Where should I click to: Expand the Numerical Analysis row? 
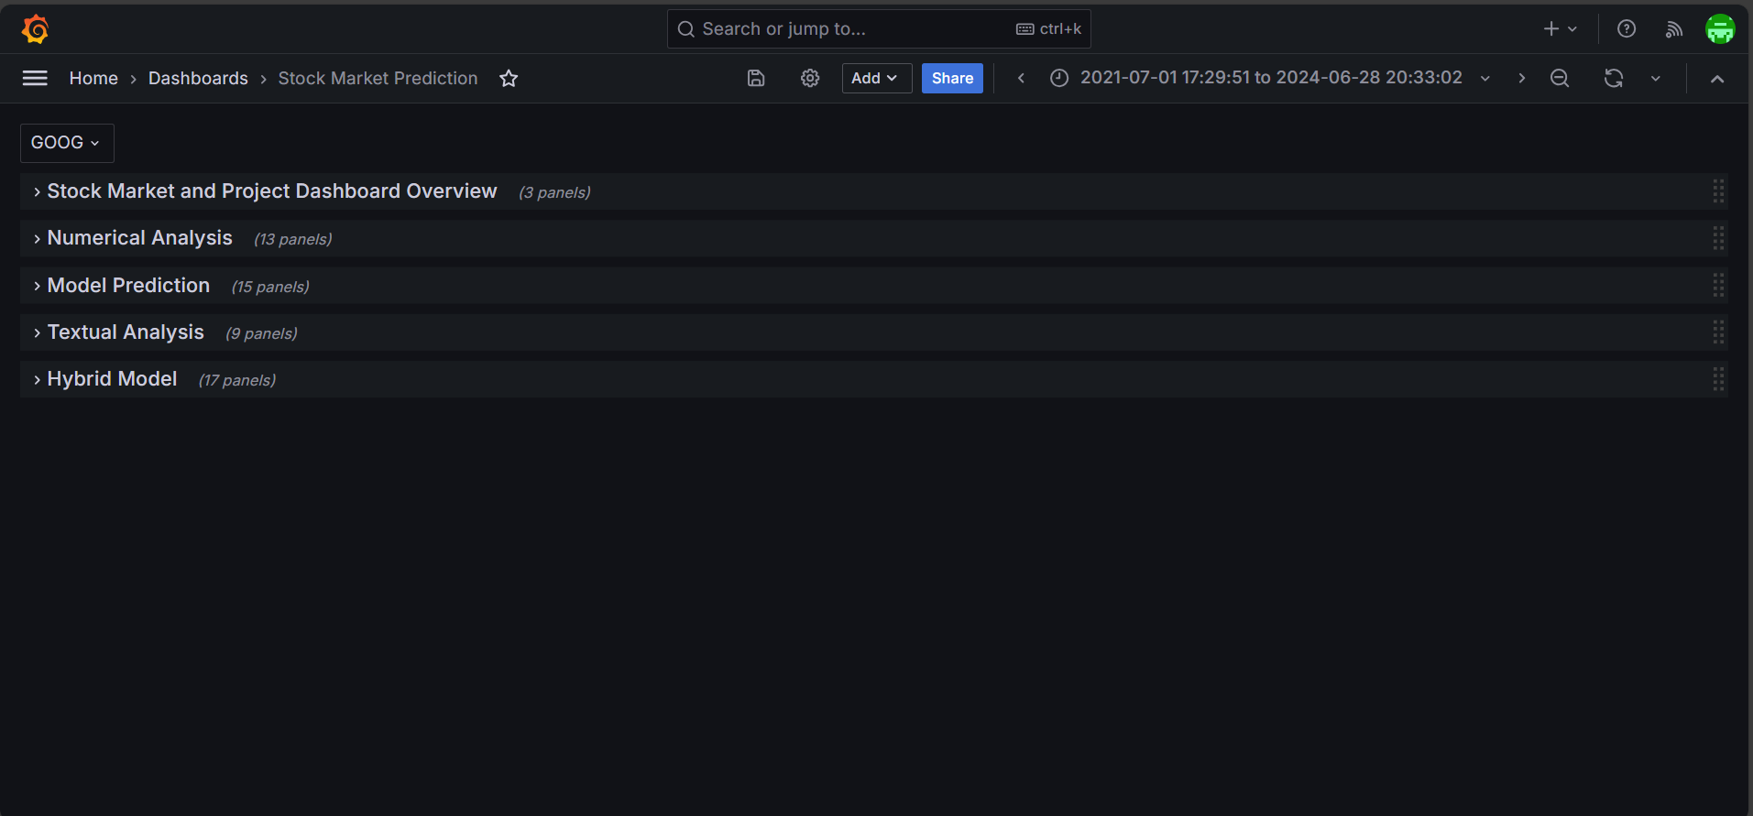click(139, 238)
